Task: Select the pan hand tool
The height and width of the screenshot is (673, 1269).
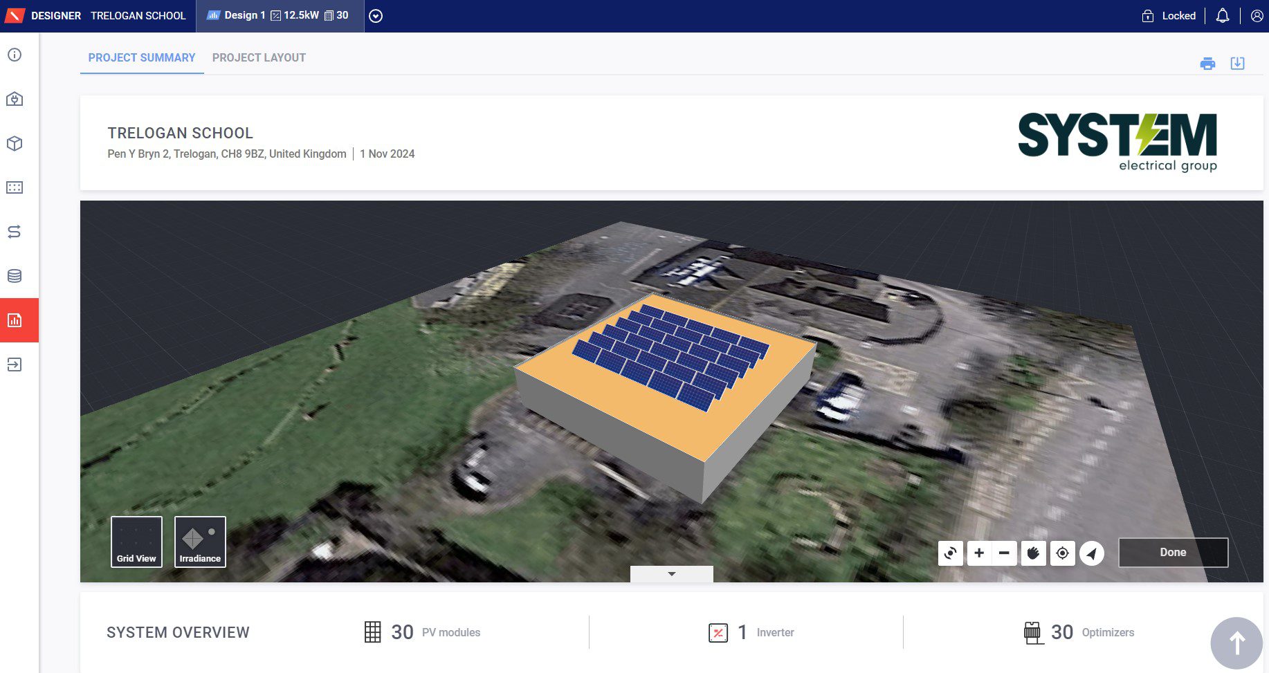Action: click(x=1034, y=553)
